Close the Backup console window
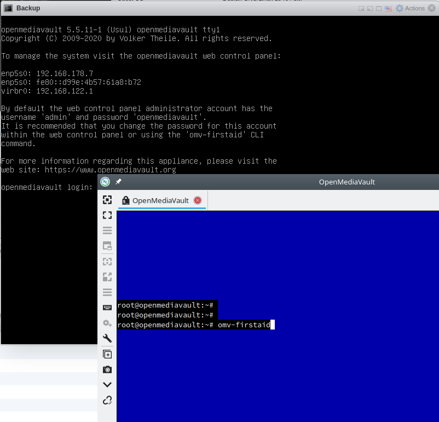This screenshot has width=439, height=422. point(432,8)
